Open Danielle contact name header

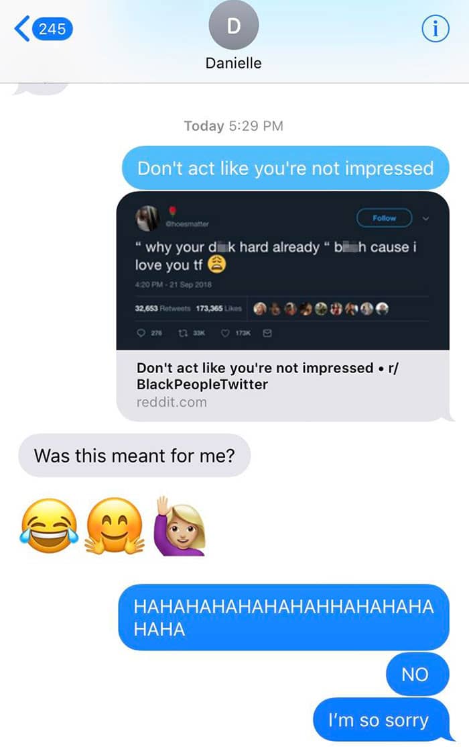tap(234, 63)
